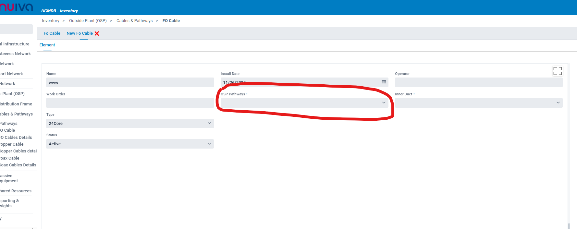577x229 pixels.
Task: Expand the OSP Pathways dropdown
Action: (x=304, y=103)
